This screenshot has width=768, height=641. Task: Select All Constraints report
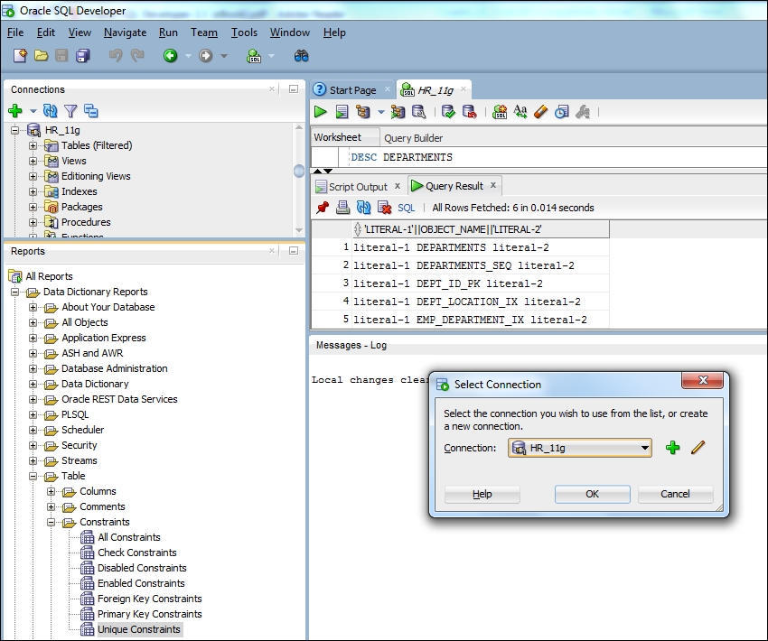click(x=129, y=537)
